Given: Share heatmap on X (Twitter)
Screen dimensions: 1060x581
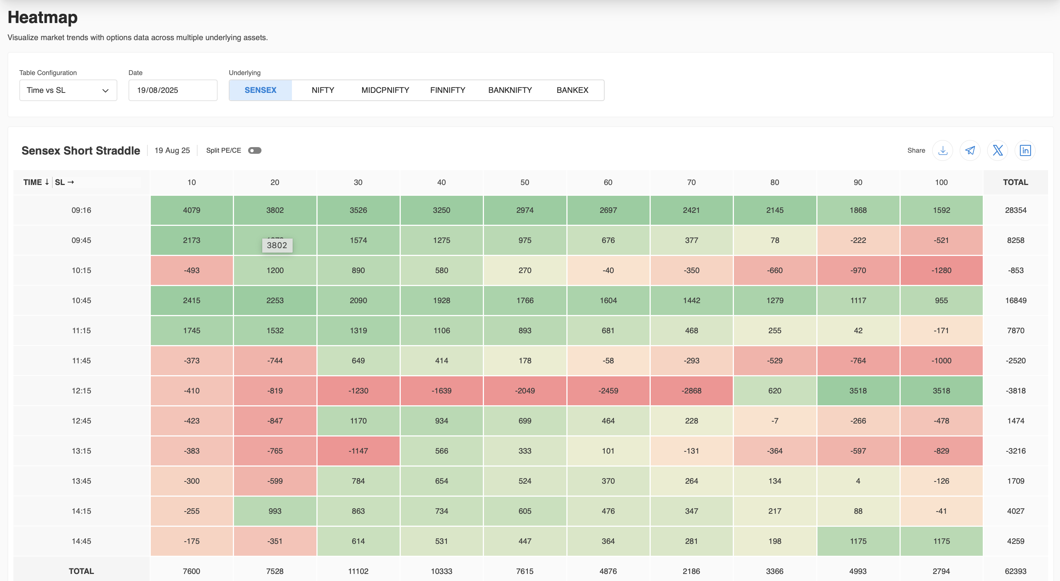Looking at the screenshot, I should (998, 150).
